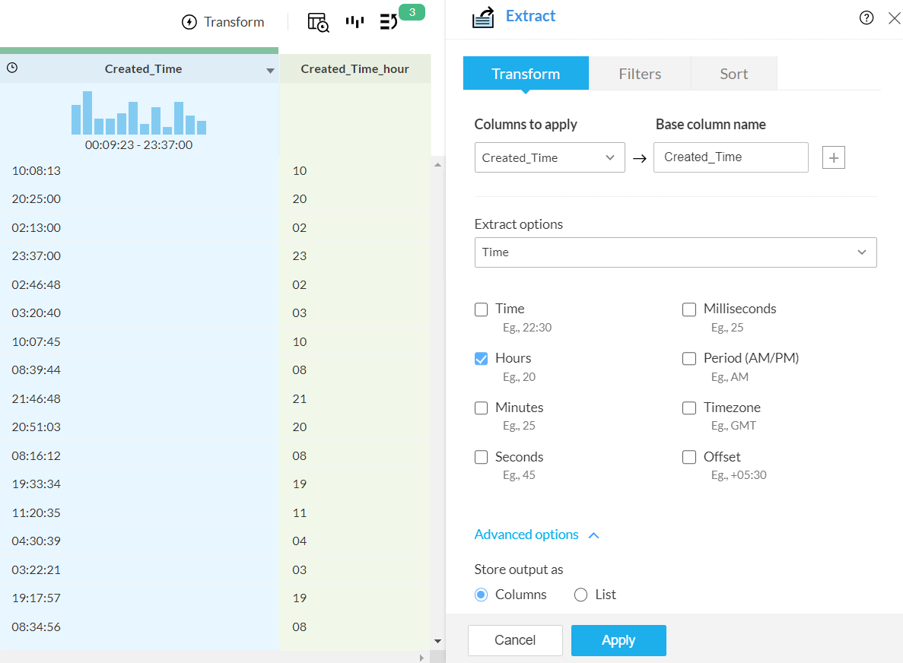This screenshot has width=903, height=663.
Task: Click the help question mark icon
Action: 866,17
